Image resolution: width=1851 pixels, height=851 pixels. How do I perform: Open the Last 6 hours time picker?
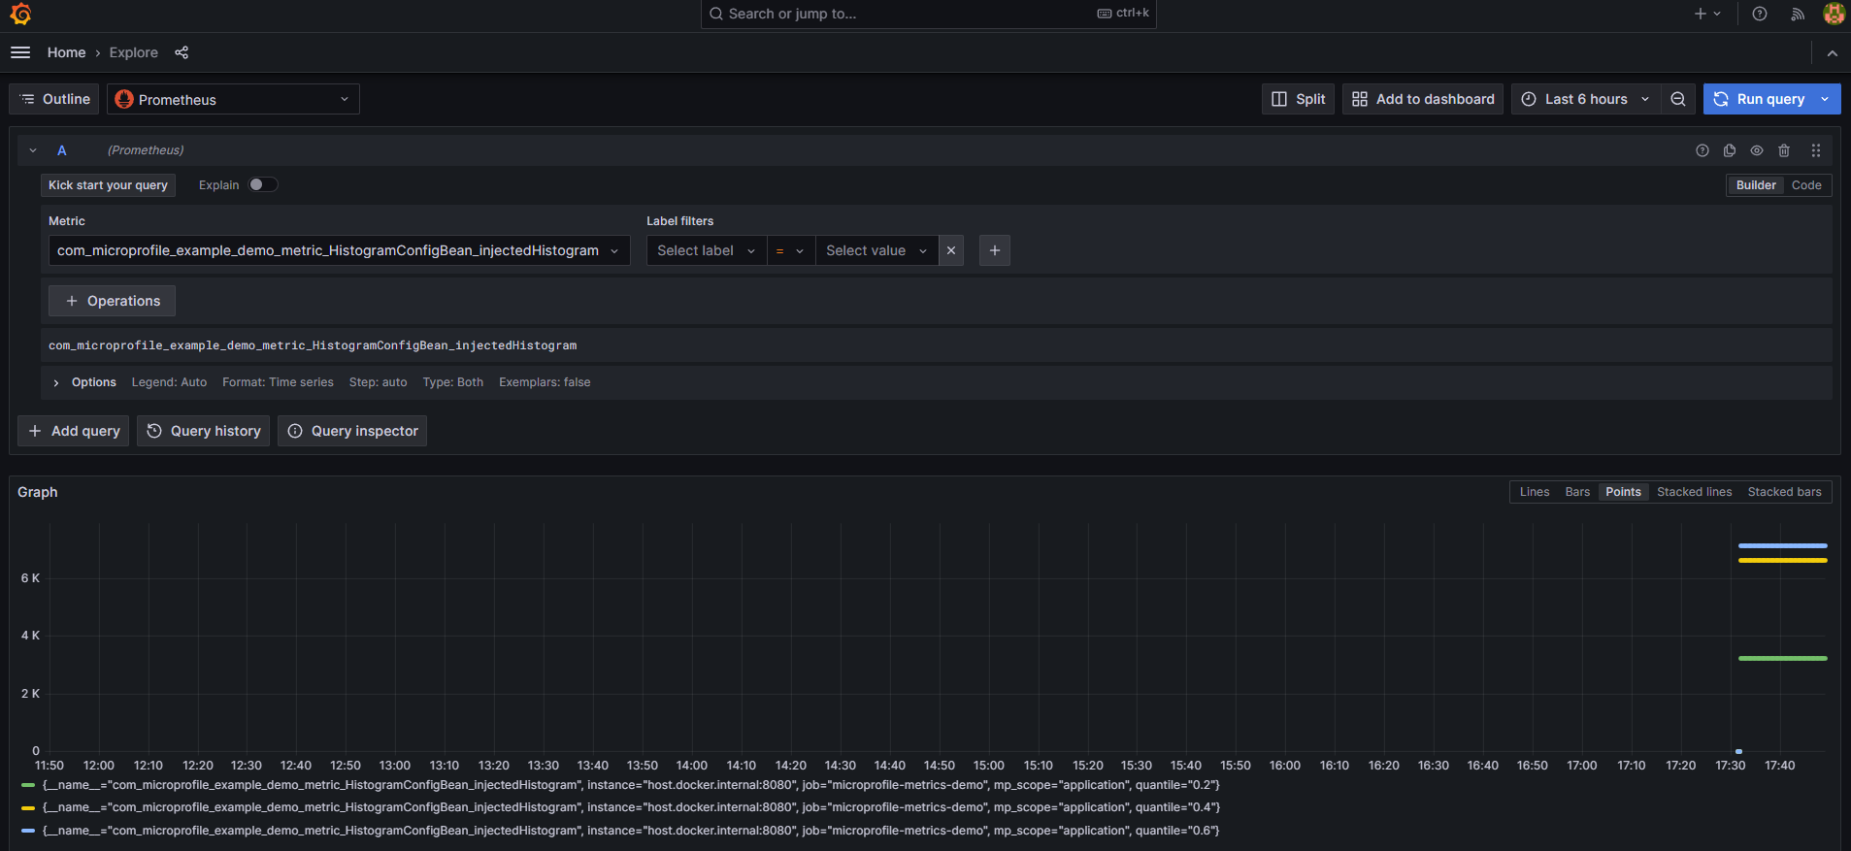click(1585, 99)
